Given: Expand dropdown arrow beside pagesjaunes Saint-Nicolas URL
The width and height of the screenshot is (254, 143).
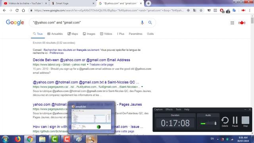Looking at the screenshot, I should (142, 87).
